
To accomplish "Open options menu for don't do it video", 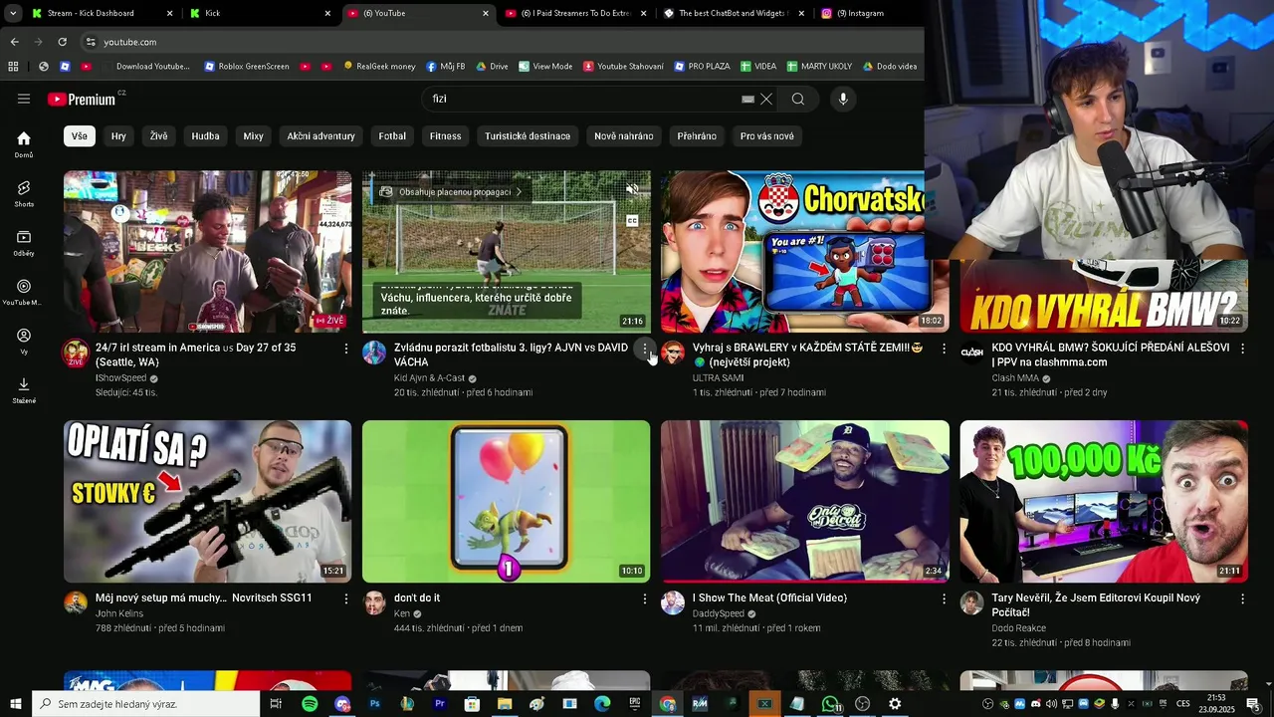I will pos(645,598).
